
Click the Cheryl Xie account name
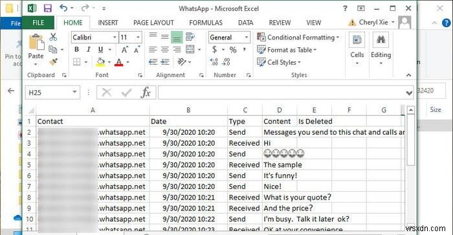coord(373,22)
